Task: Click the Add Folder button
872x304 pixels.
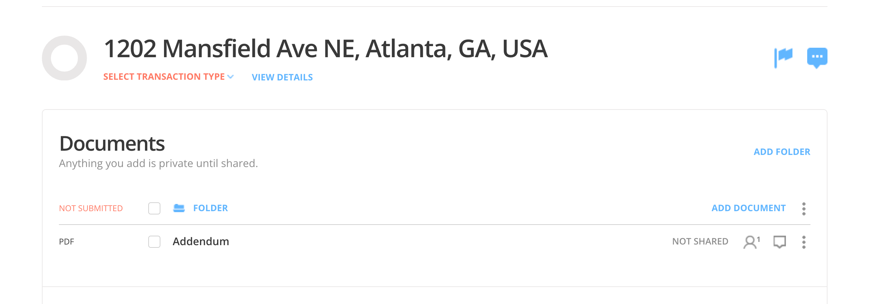Action: [782, 152]
